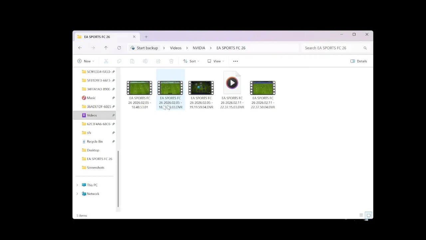Click the Copy icon in toolbar

coord(119,61)
